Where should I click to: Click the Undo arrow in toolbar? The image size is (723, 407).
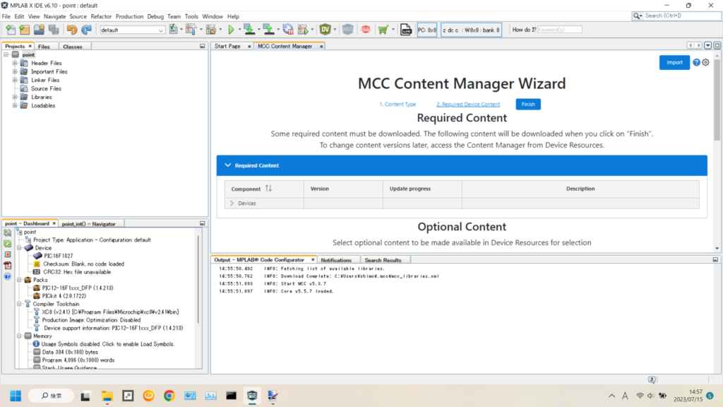[71, 30]
